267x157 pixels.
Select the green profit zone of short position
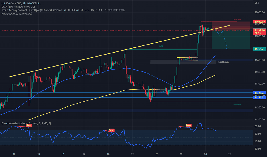click(x=231, y=39)
